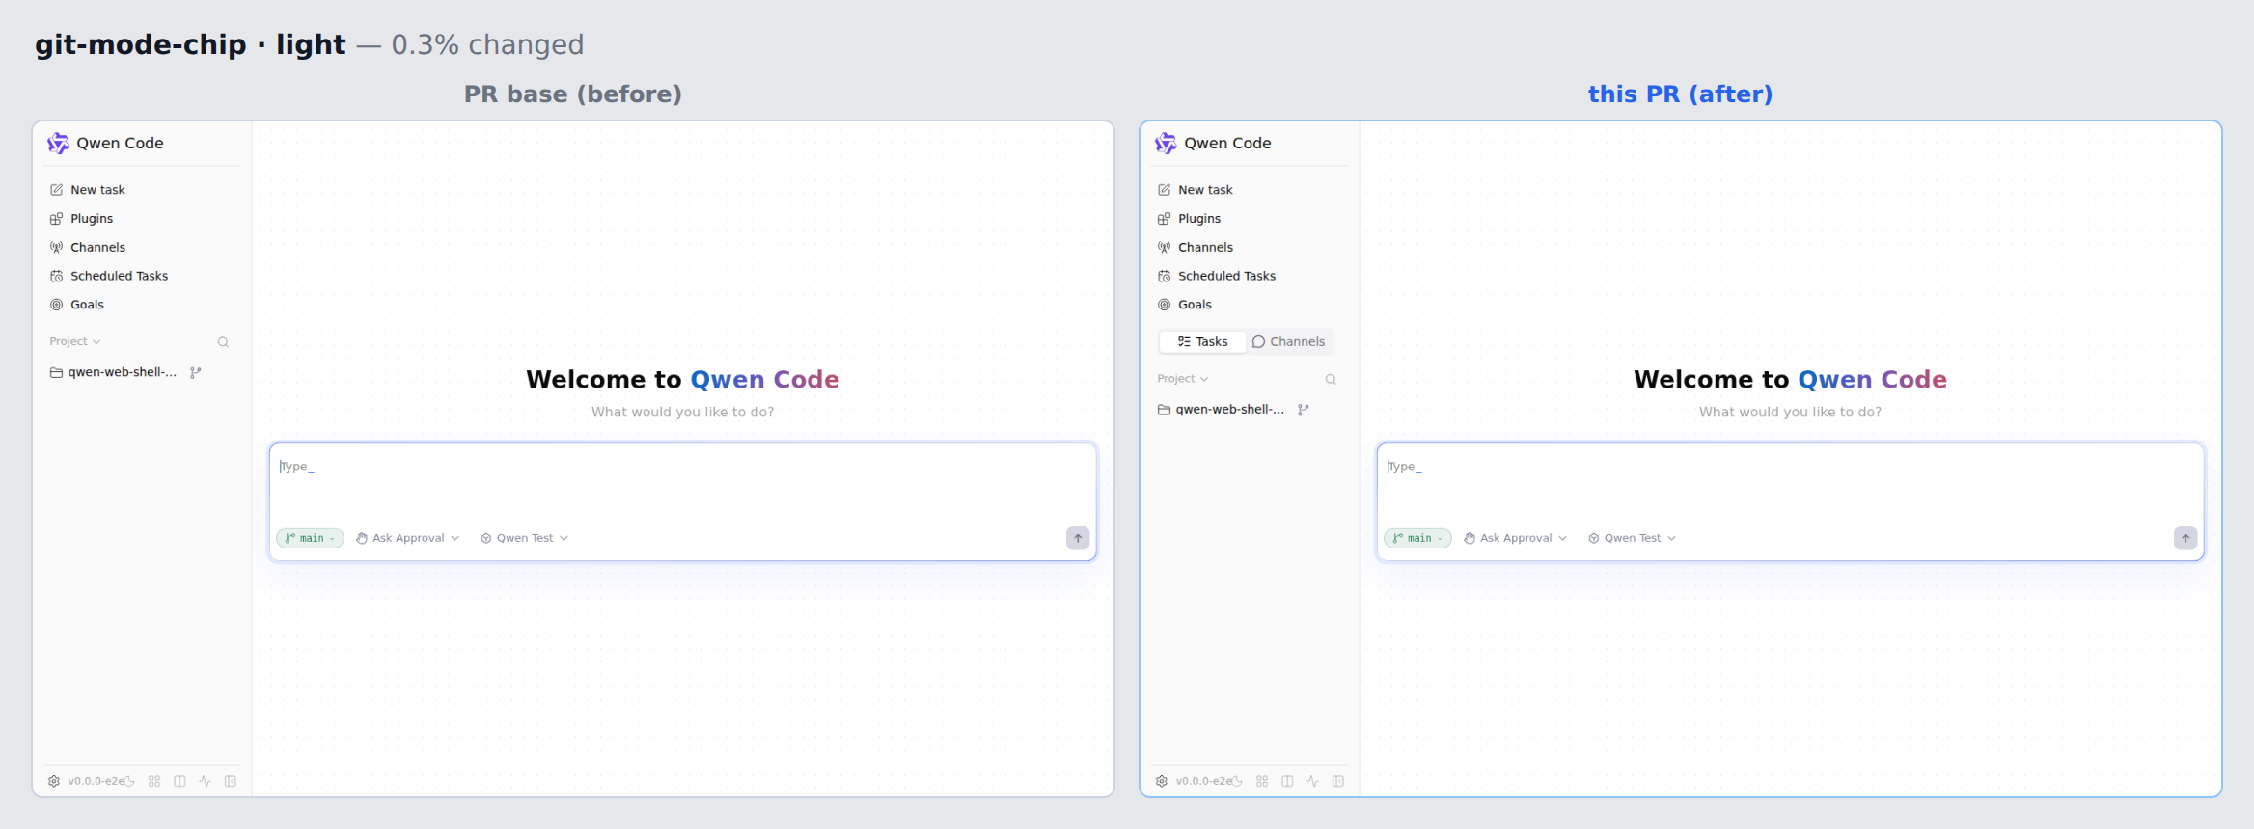
Task: Search projects in the before pane sidebar
Action: (223, 342)
